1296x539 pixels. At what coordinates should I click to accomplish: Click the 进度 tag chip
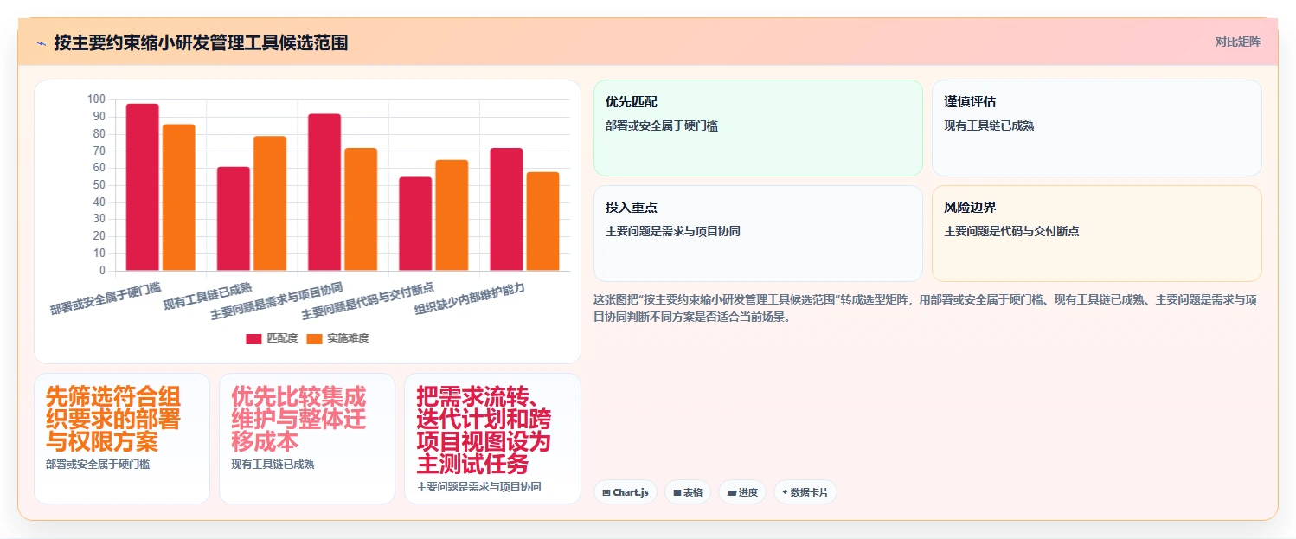742,492
